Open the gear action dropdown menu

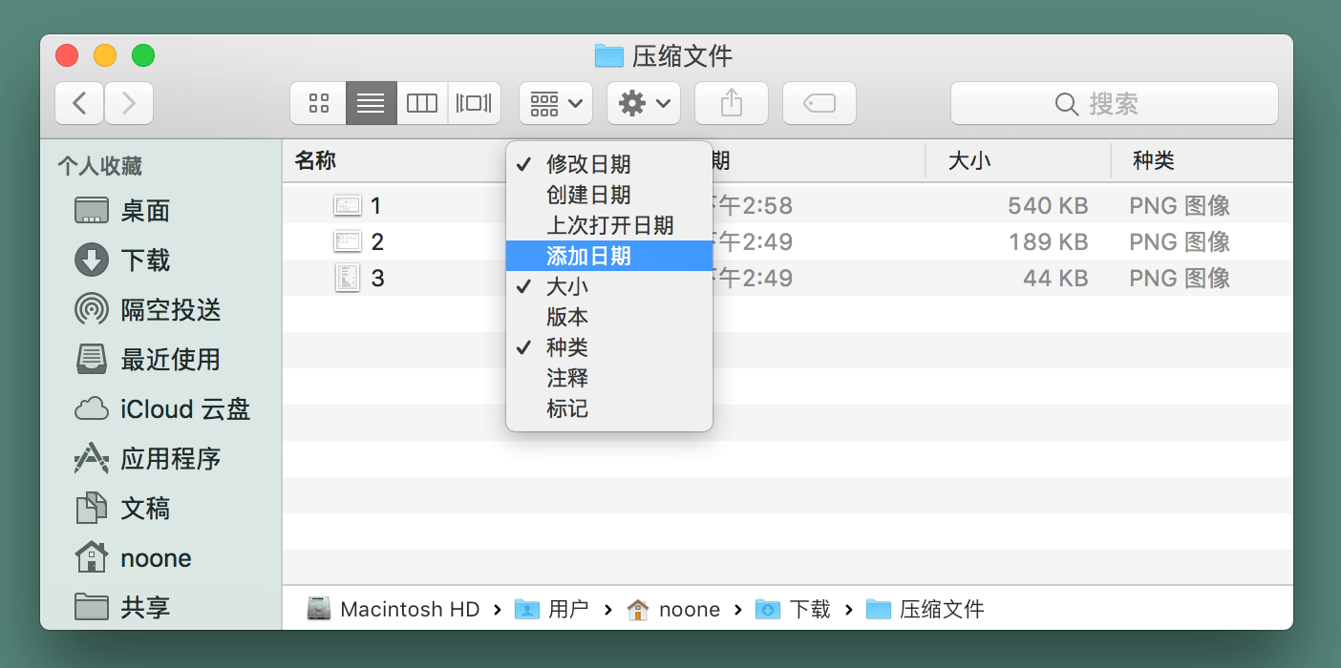[644, 103]
